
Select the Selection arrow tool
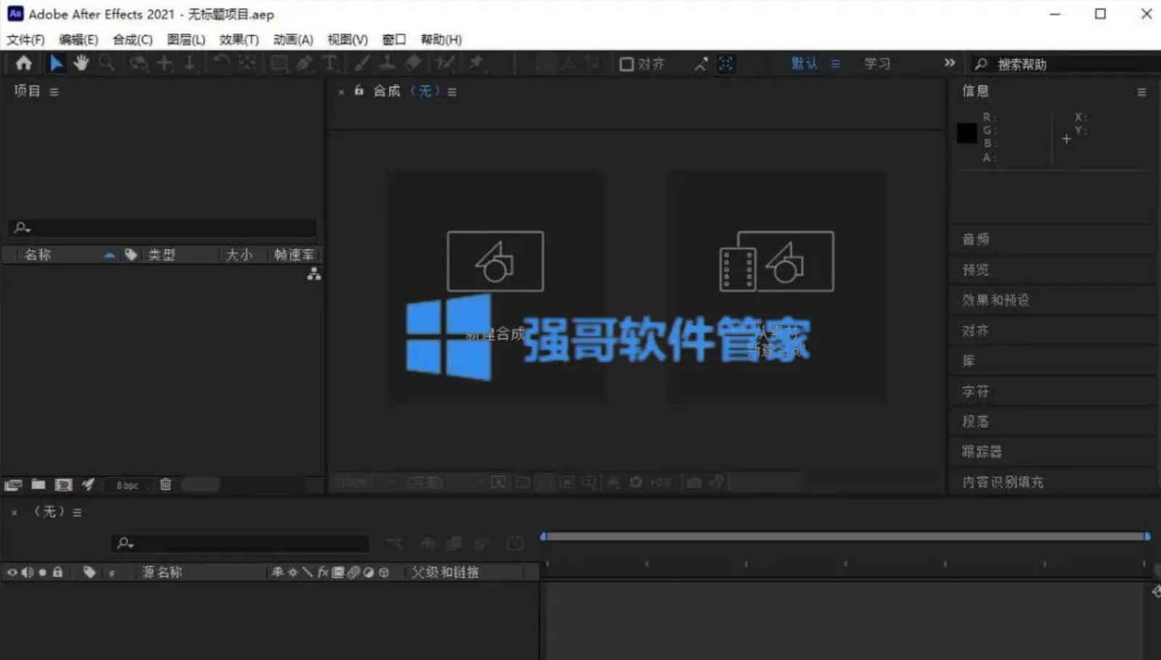[x=56, y=63]
